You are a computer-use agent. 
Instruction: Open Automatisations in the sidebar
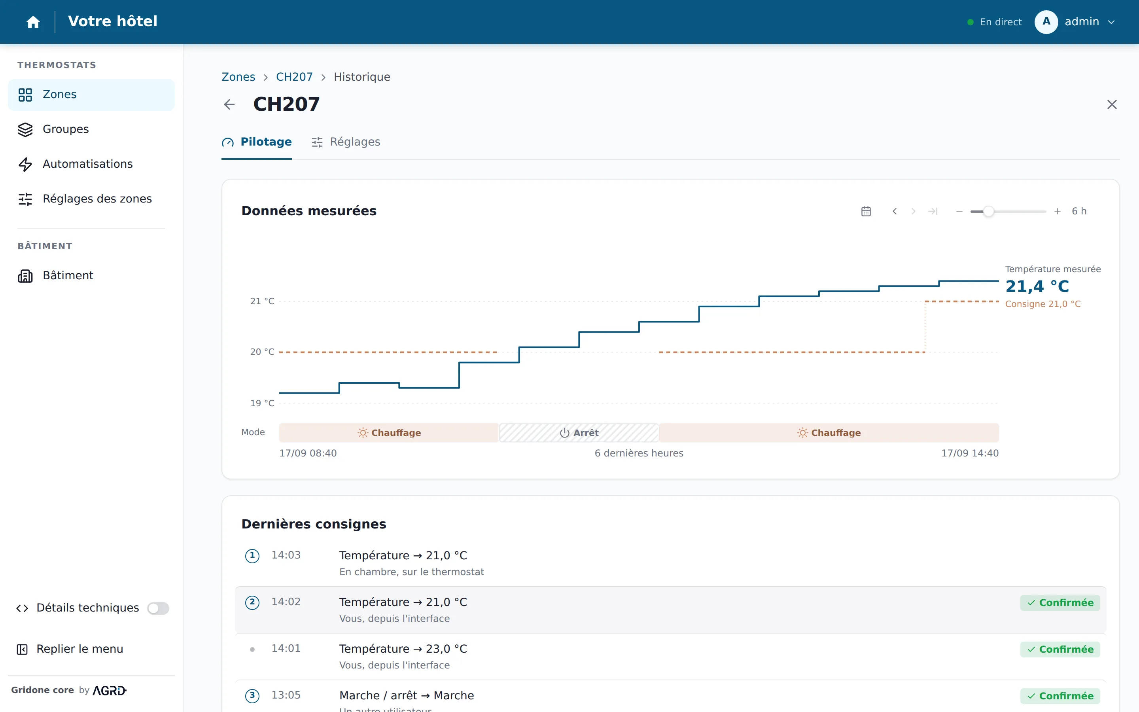click(91, 164)
